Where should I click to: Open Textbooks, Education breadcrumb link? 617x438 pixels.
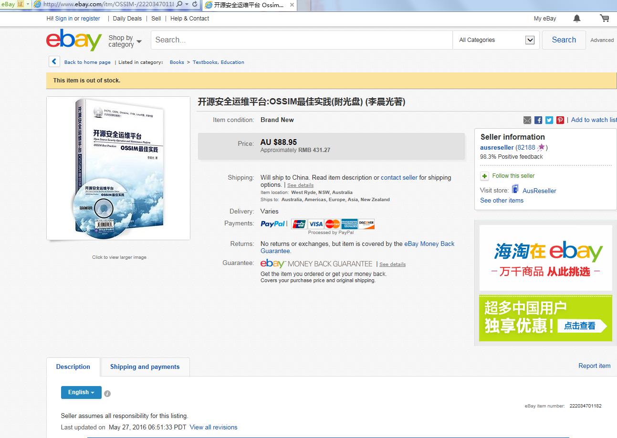tap(218, 62)
